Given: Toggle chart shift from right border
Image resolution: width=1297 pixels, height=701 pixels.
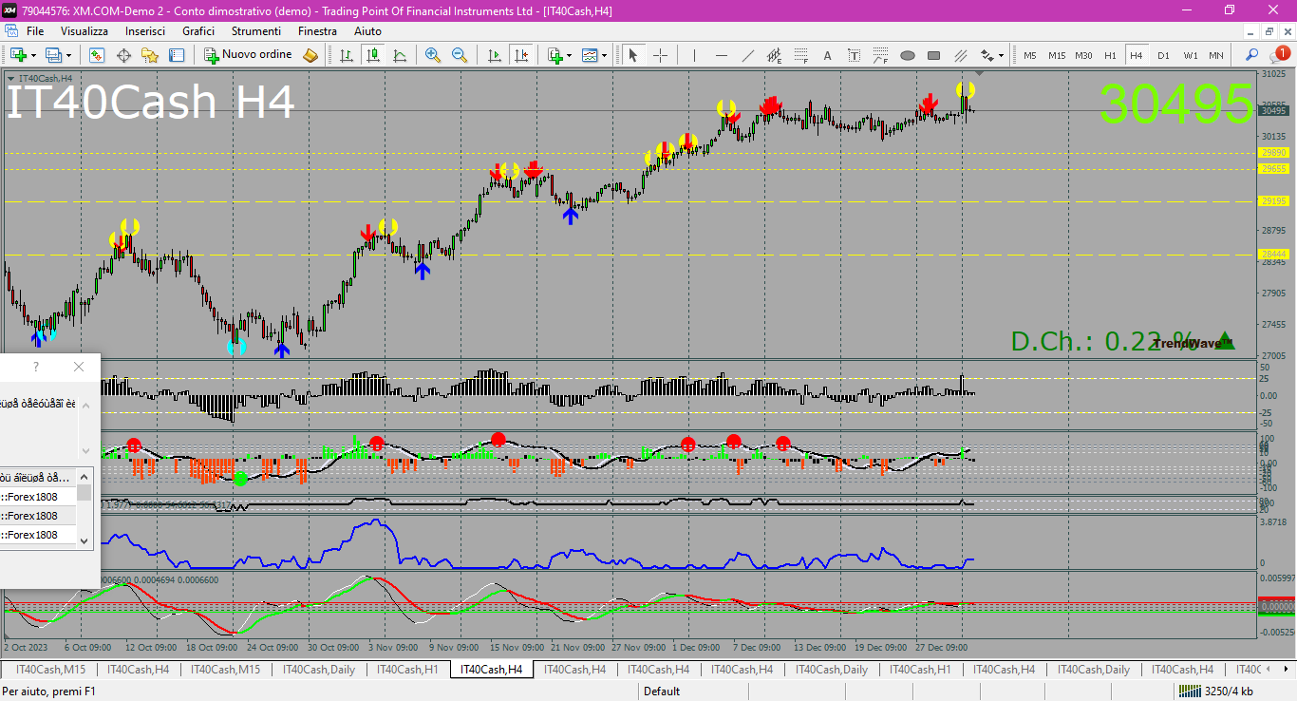Looking at the screenshot, I should point(520,55).
